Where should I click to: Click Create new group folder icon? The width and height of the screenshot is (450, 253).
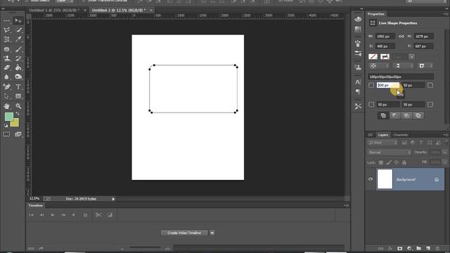tap(419, 248)
